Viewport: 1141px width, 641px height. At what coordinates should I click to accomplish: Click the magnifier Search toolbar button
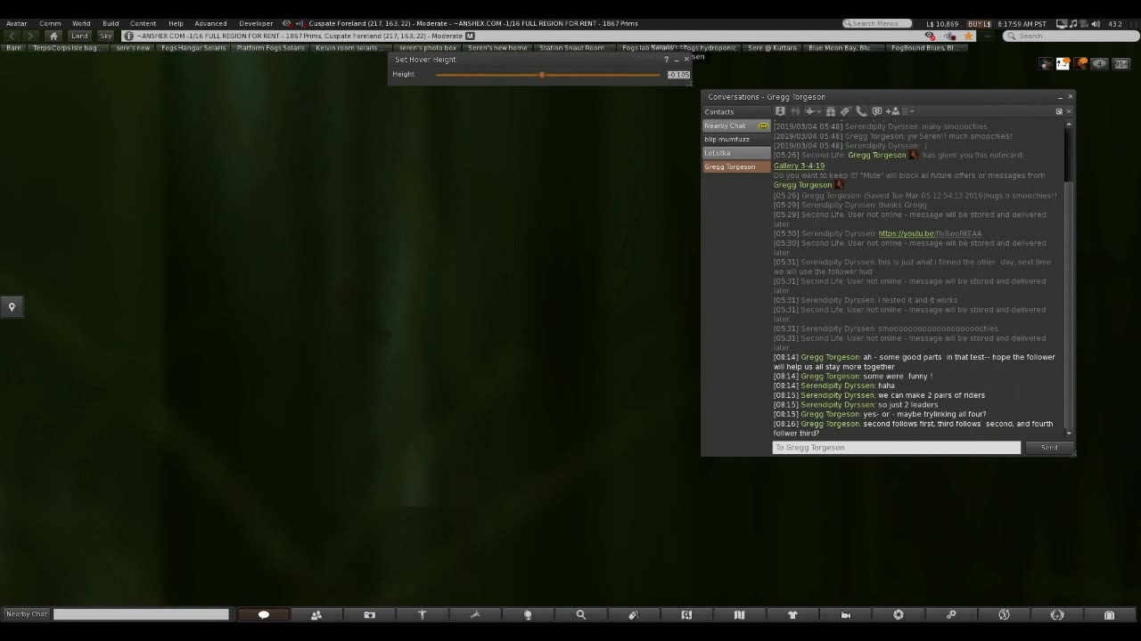(581, 614)
